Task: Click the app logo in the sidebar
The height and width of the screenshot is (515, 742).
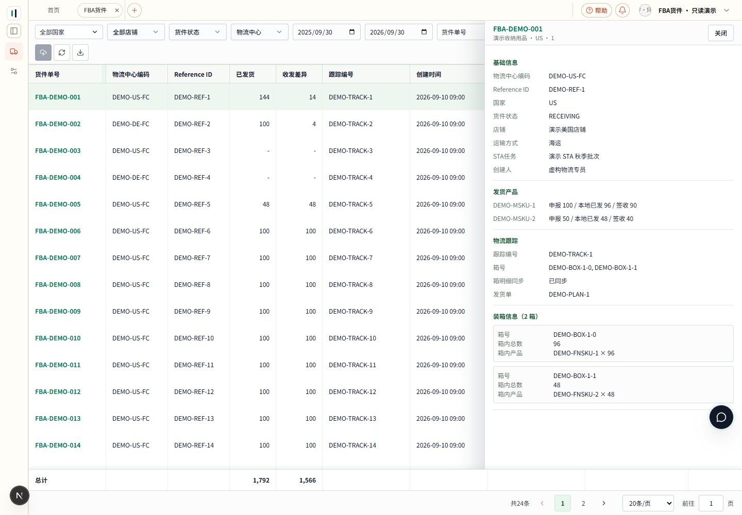Action: pos(14,13)
